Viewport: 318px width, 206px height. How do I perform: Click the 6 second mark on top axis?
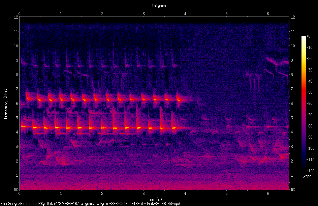[x=268, y=14]
